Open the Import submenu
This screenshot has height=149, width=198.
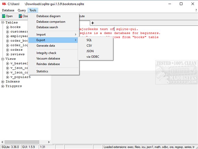click(53, 35)
